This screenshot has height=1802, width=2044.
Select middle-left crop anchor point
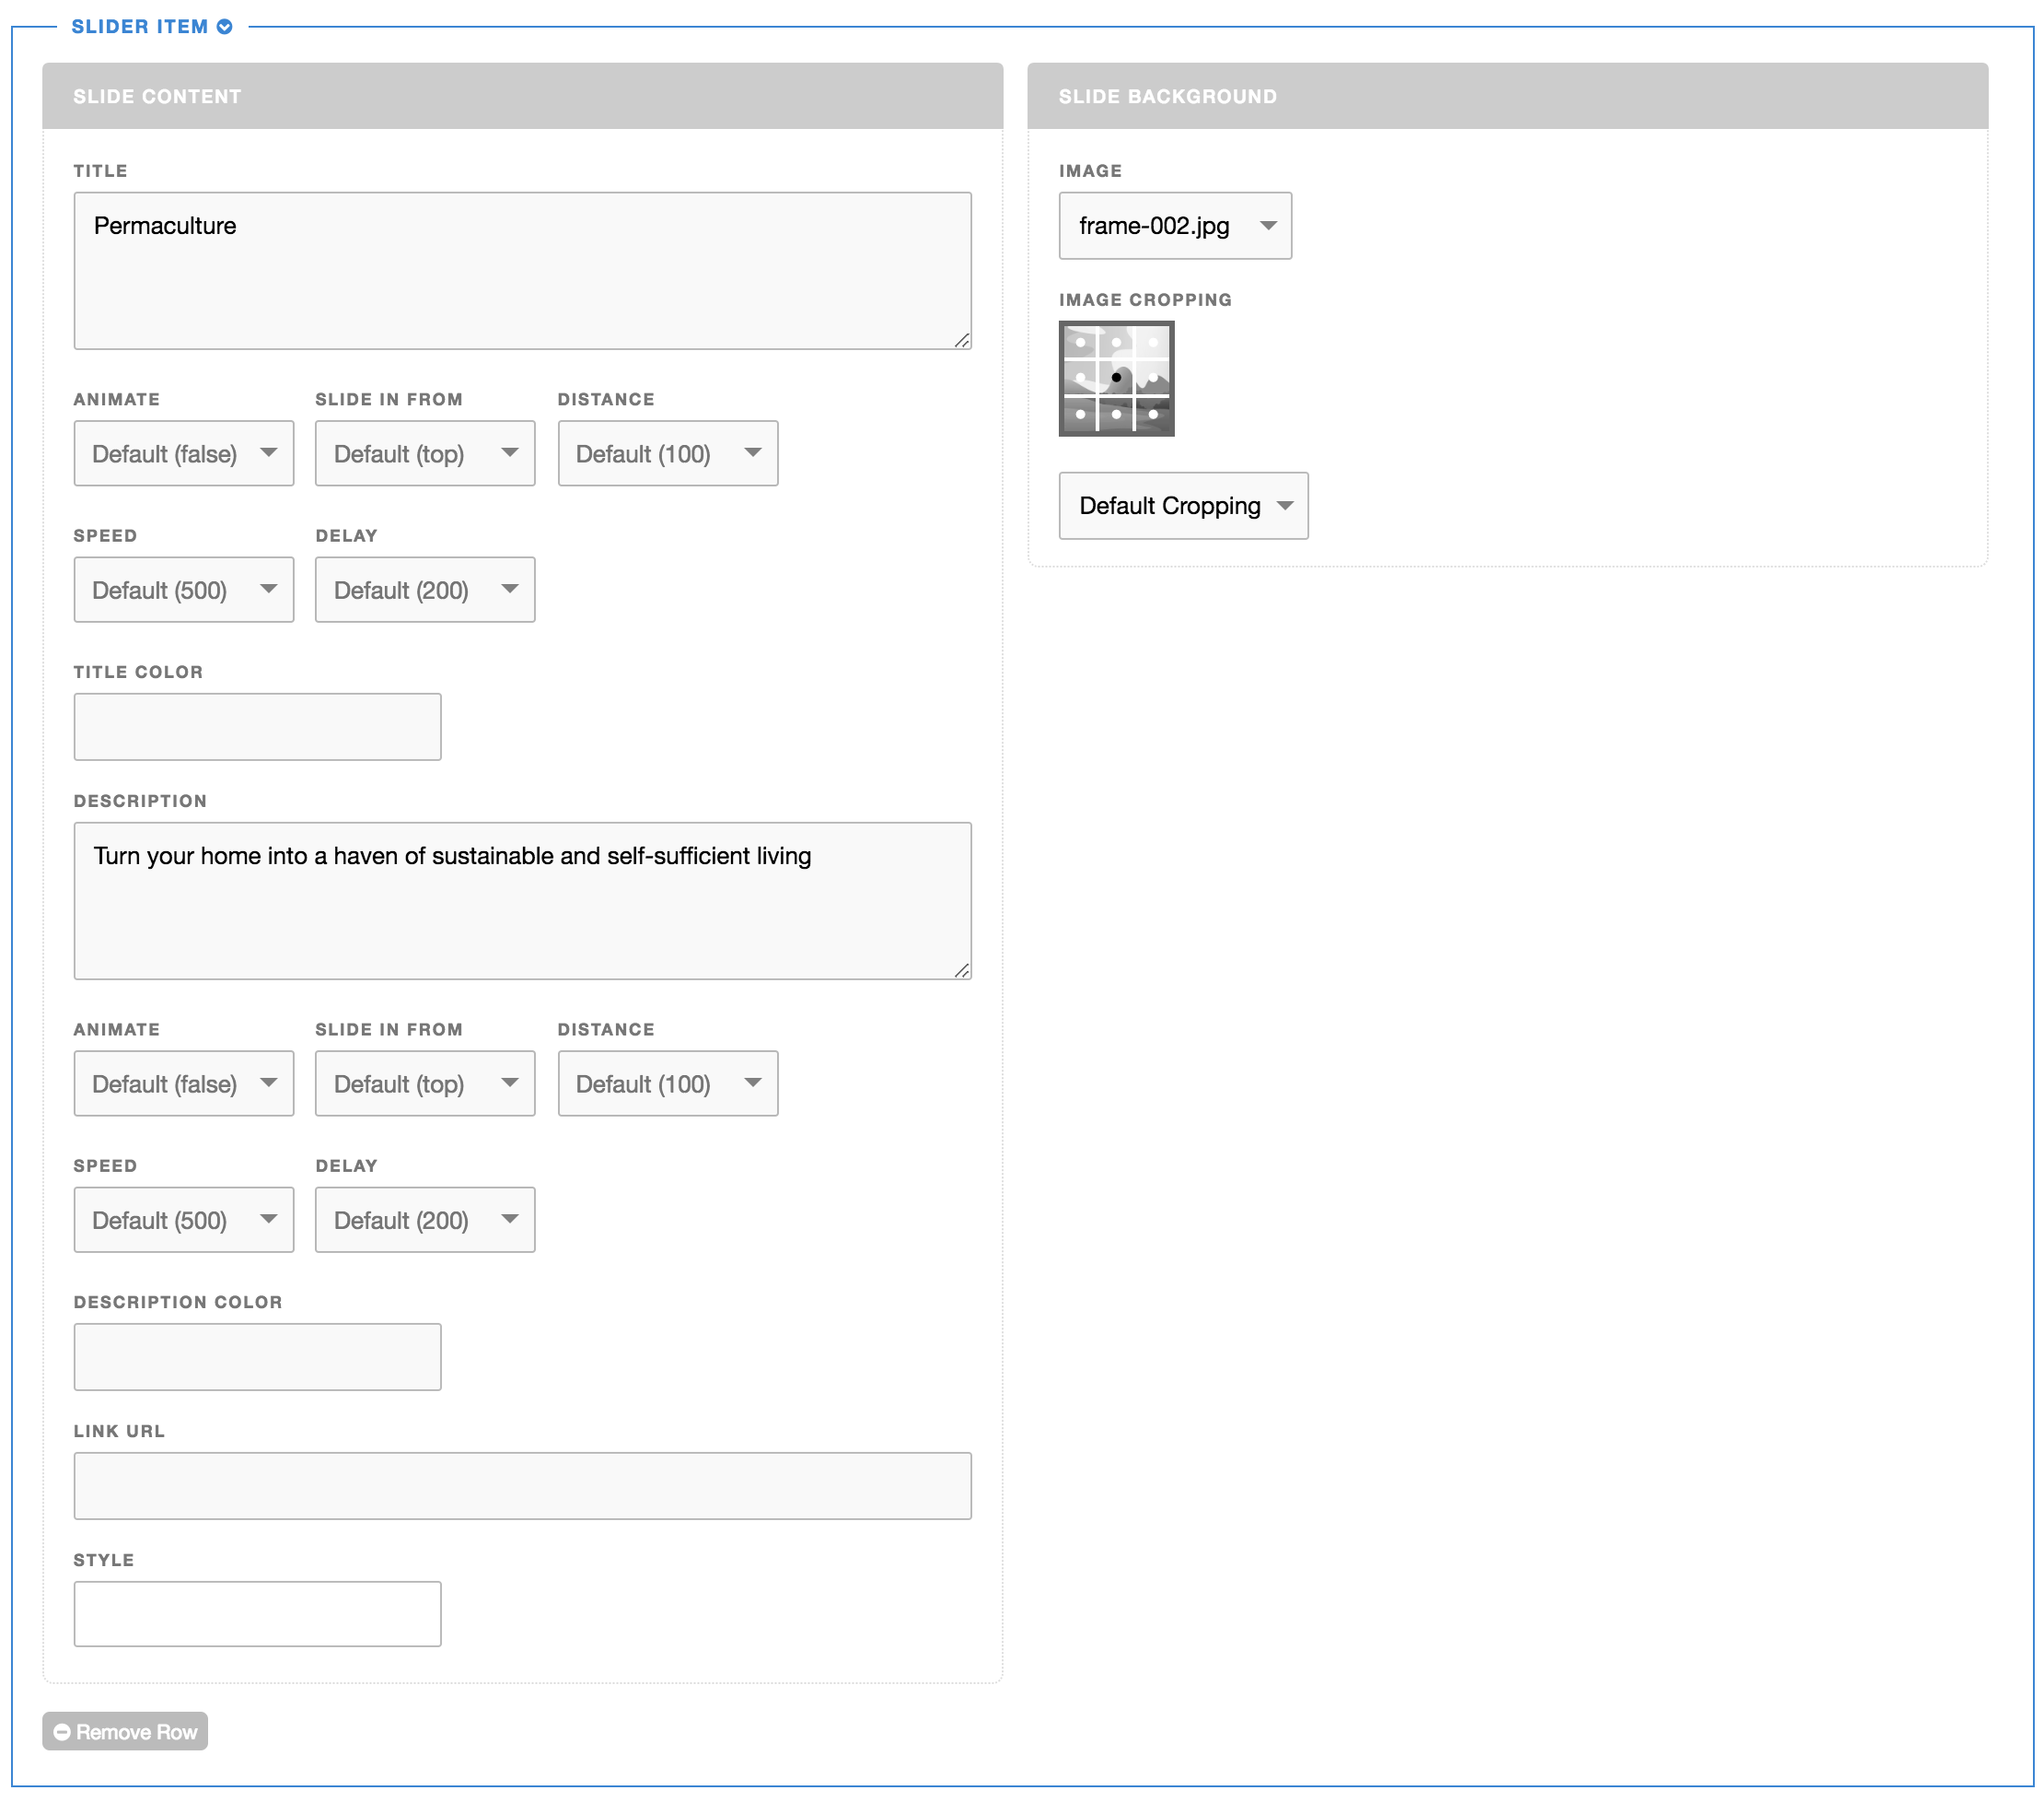point(1080,377)
